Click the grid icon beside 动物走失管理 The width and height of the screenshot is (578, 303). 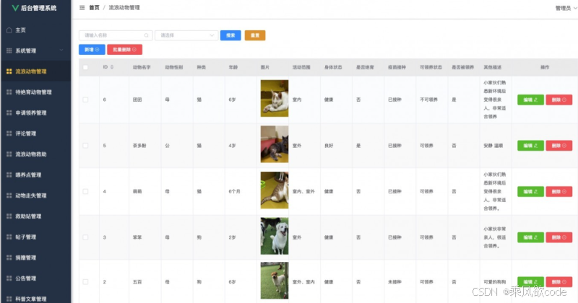(9, 196)
